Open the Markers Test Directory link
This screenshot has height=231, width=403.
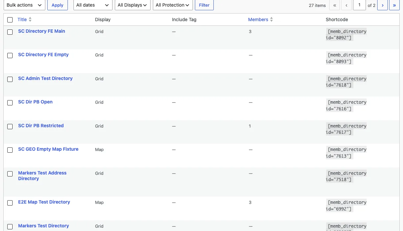(44, 226)
